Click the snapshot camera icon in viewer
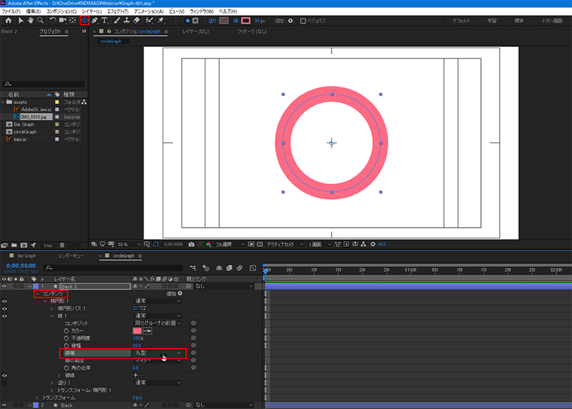Screen dimensions: 572x409 [191, 244]
